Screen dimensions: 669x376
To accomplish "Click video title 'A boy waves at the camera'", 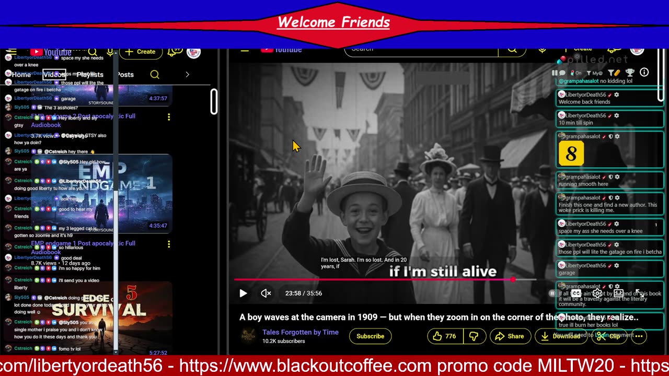I will [x=439, y=318].
